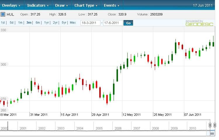Select the 5yr range
Screen dimensions: 219x140
click(64, 23)
